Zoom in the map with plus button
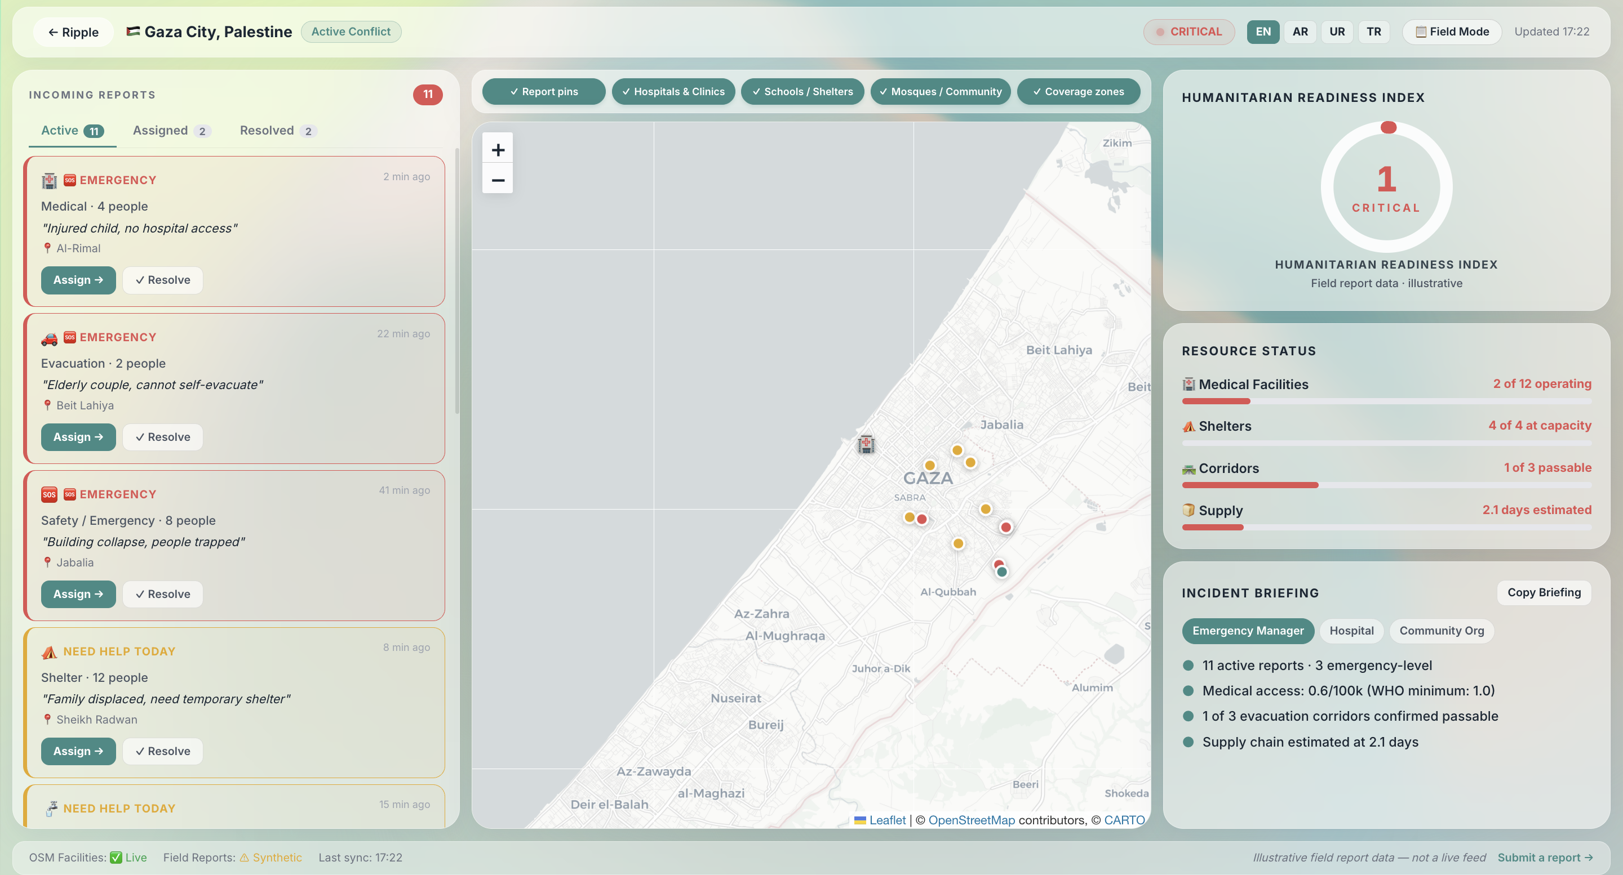The image size is (1623, 875). click(x=497, y=149)
